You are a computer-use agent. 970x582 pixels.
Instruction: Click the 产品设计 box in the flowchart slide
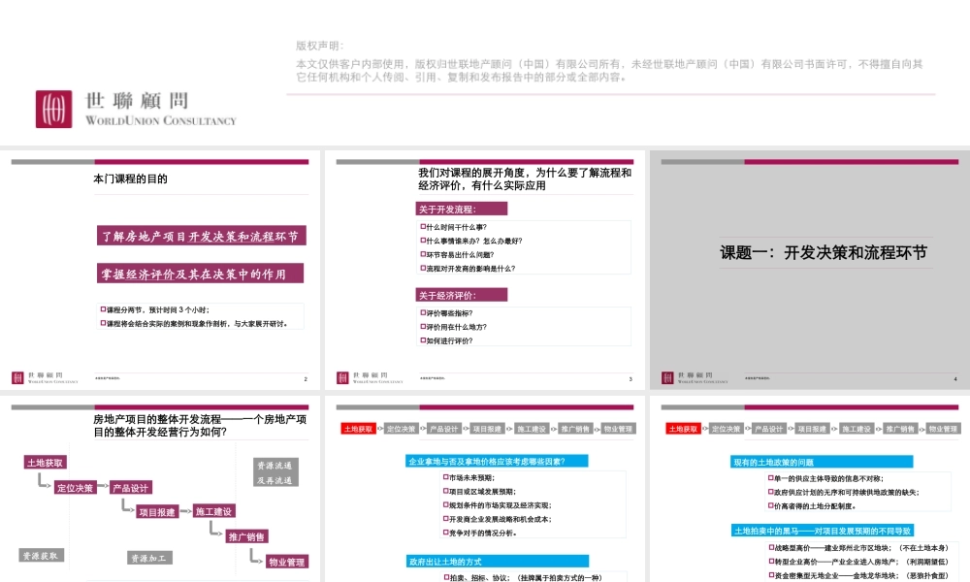click(x=131, y=487)
